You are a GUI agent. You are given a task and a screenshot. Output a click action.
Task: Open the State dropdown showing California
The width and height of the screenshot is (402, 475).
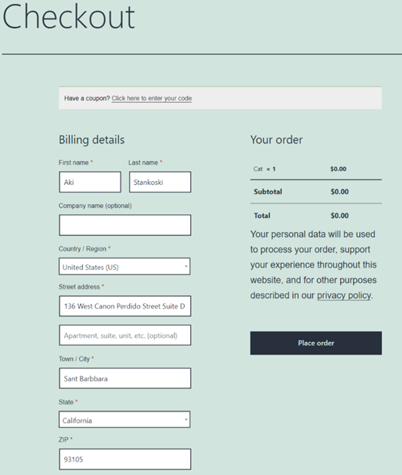click(x=124, y=419)
